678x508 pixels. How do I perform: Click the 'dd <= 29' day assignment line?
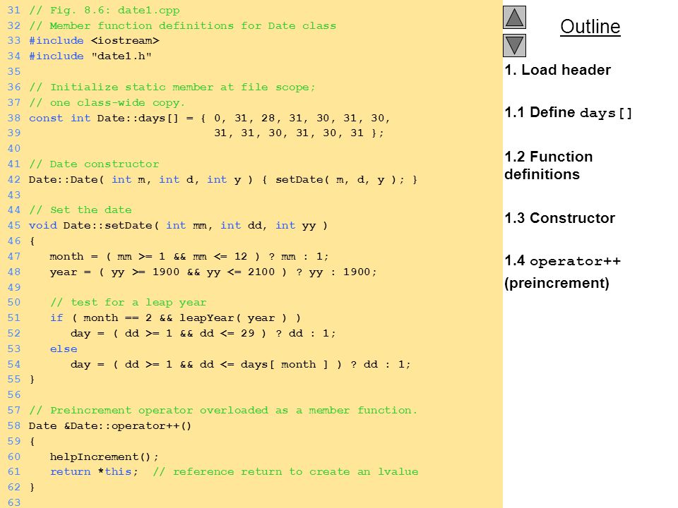[203, 334]
